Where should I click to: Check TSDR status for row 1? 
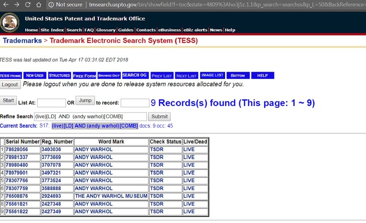coord(156,149)
